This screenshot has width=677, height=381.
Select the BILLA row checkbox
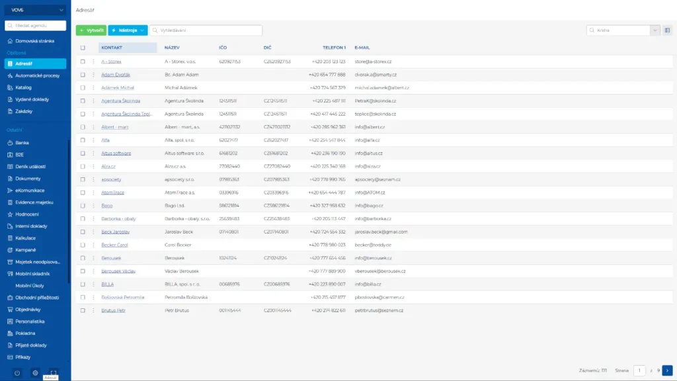(x=83, y=284)
